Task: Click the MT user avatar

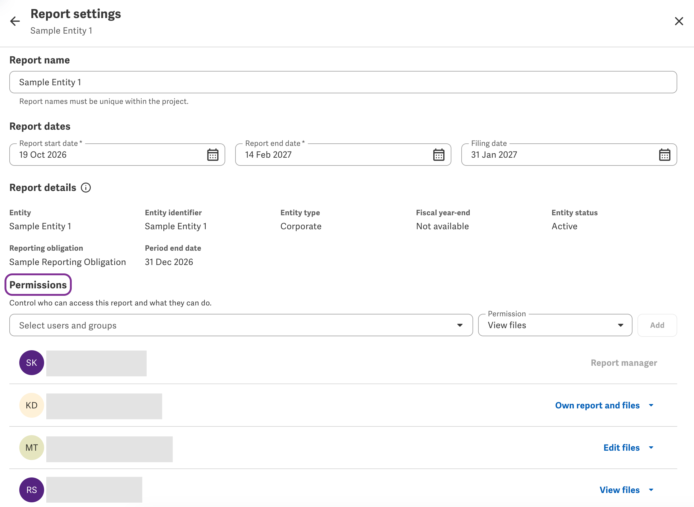Action: pyautogui.click(x=32, y=448)
